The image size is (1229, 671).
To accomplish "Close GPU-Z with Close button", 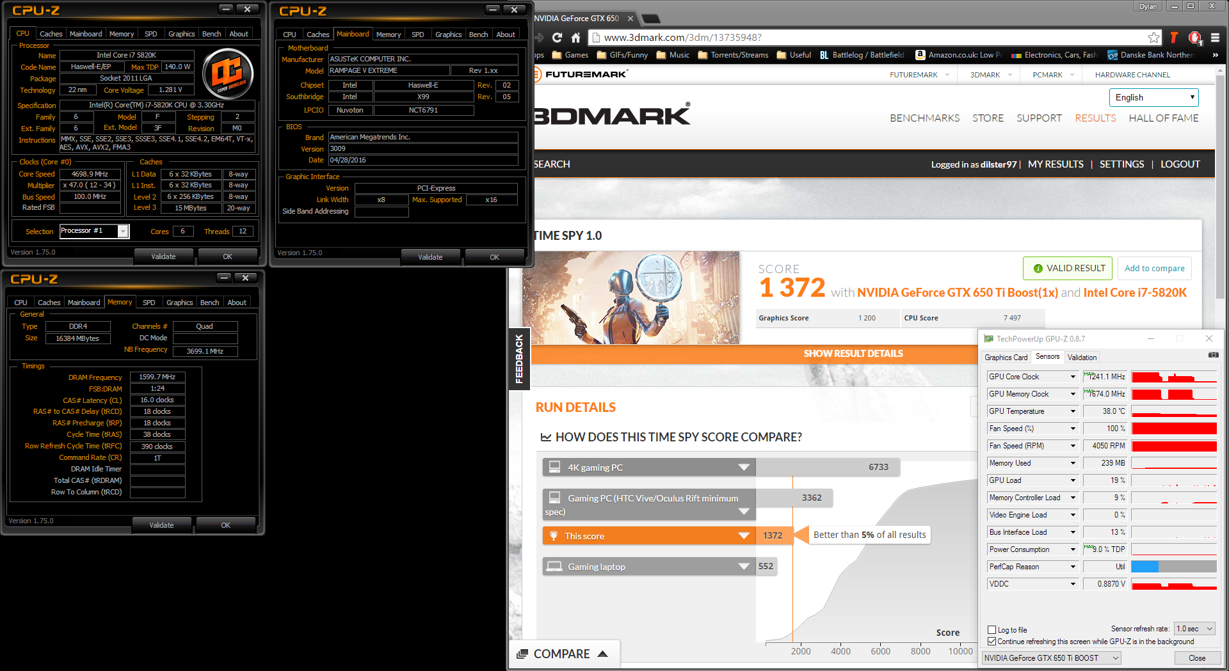I will click(x=1196, y=658).
